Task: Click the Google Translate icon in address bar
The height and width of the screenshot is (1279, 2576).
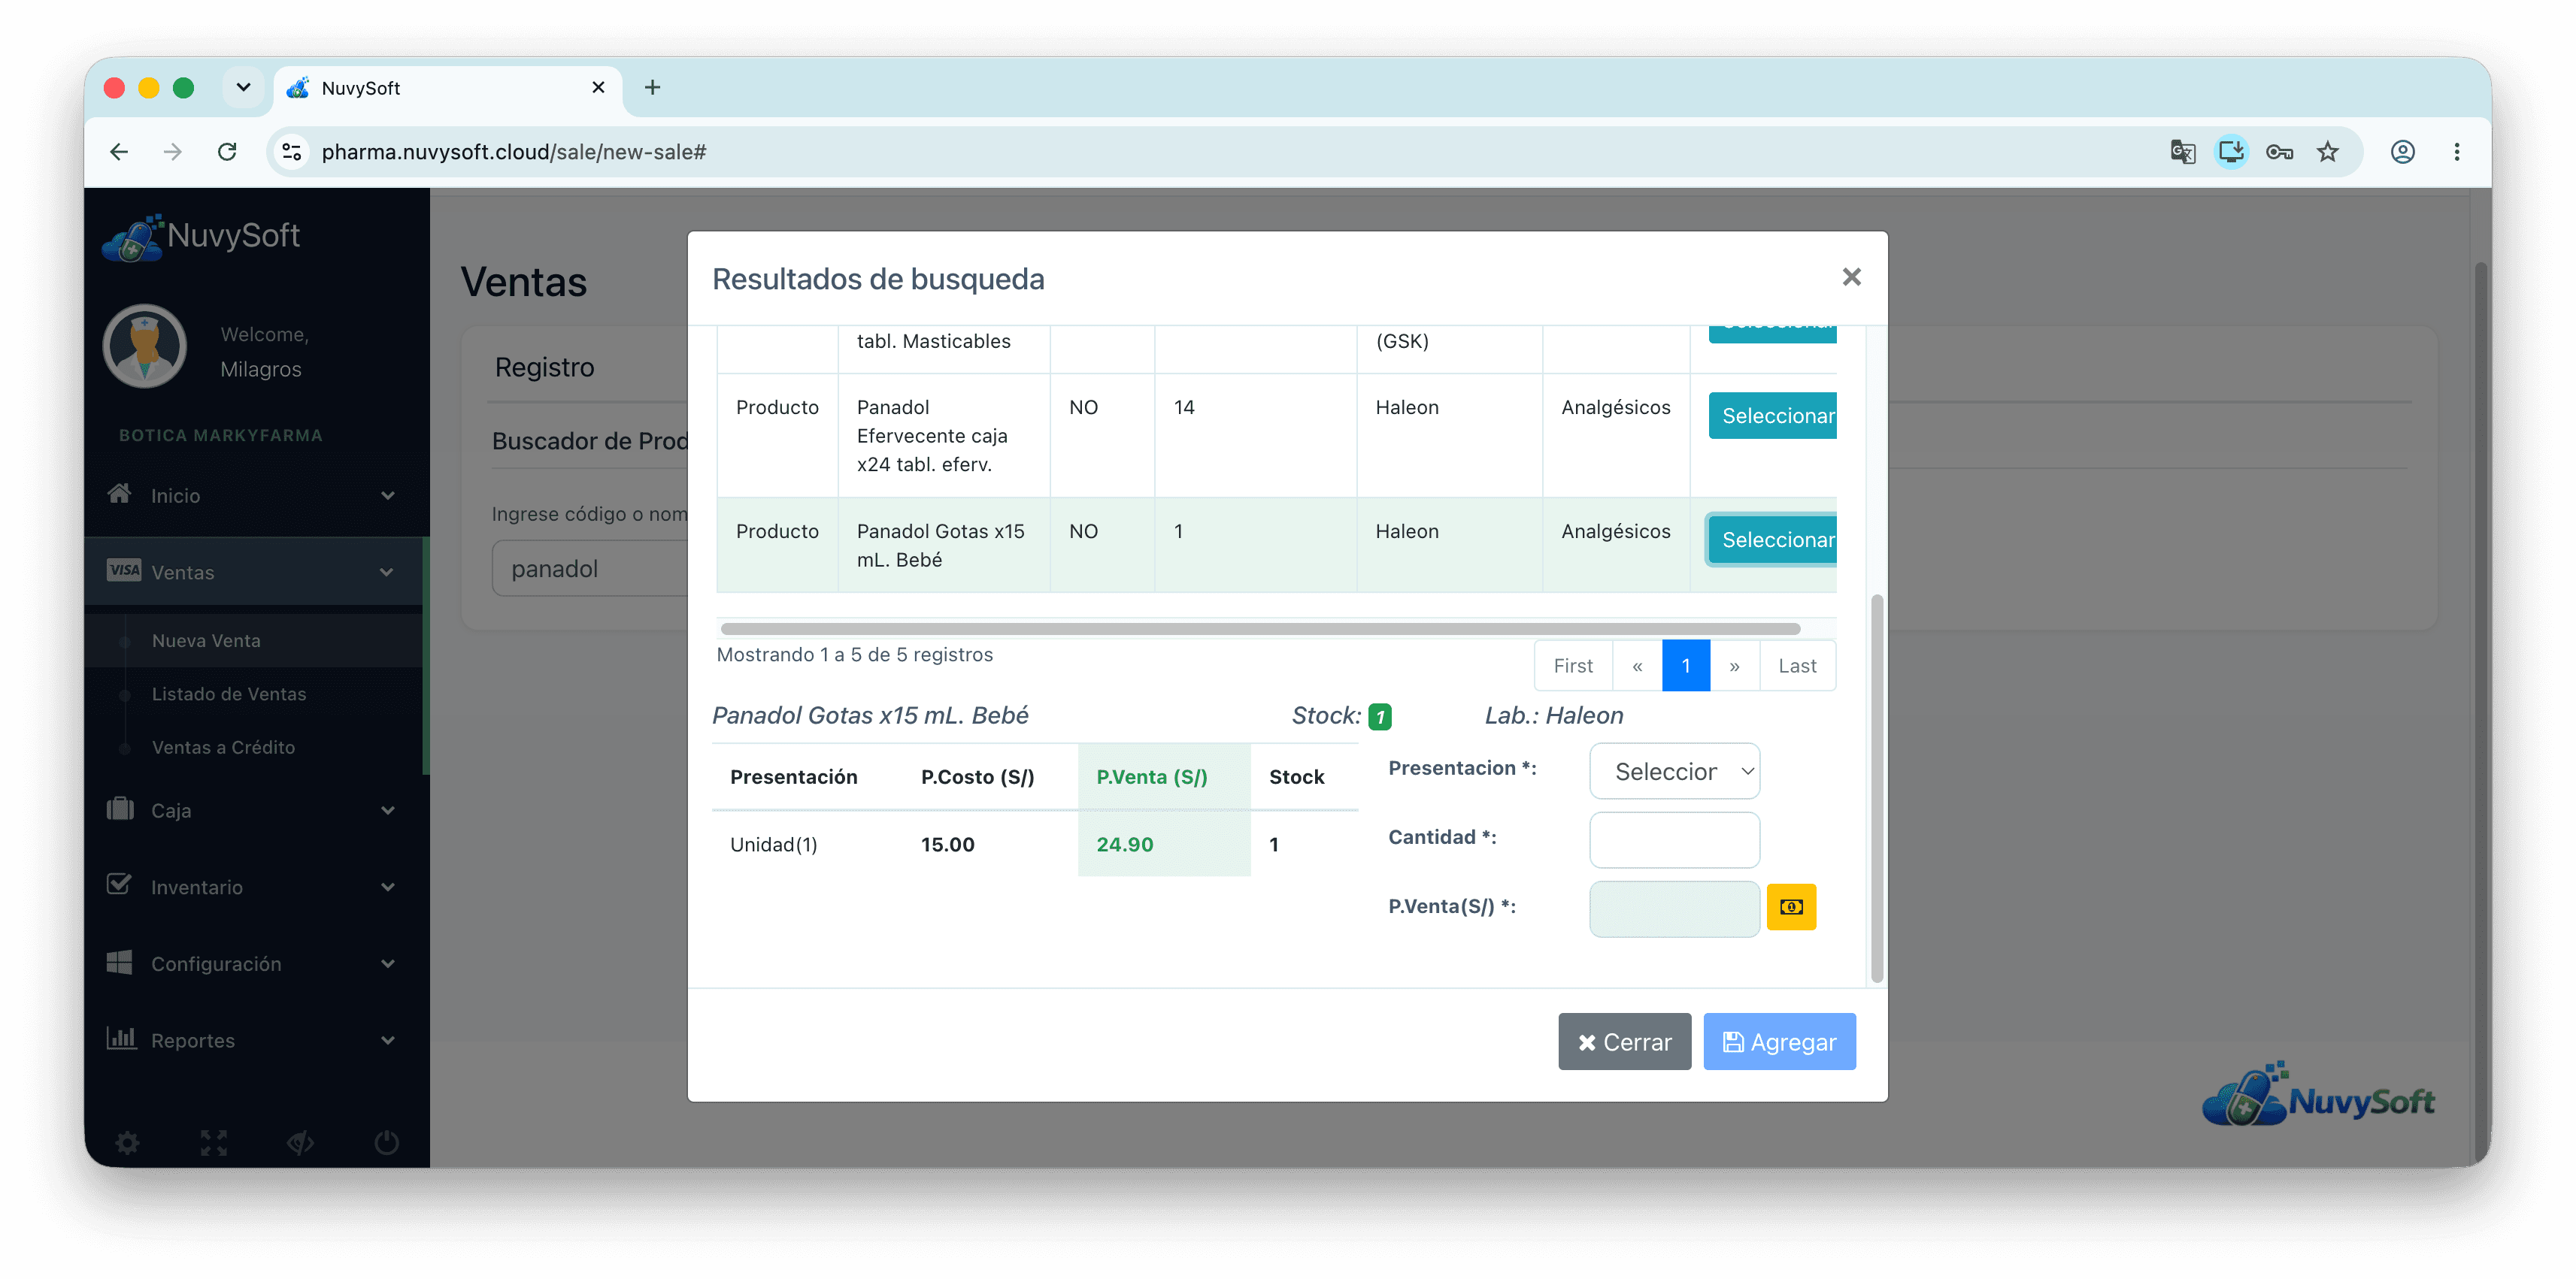Action: [x=2182, y=152]
